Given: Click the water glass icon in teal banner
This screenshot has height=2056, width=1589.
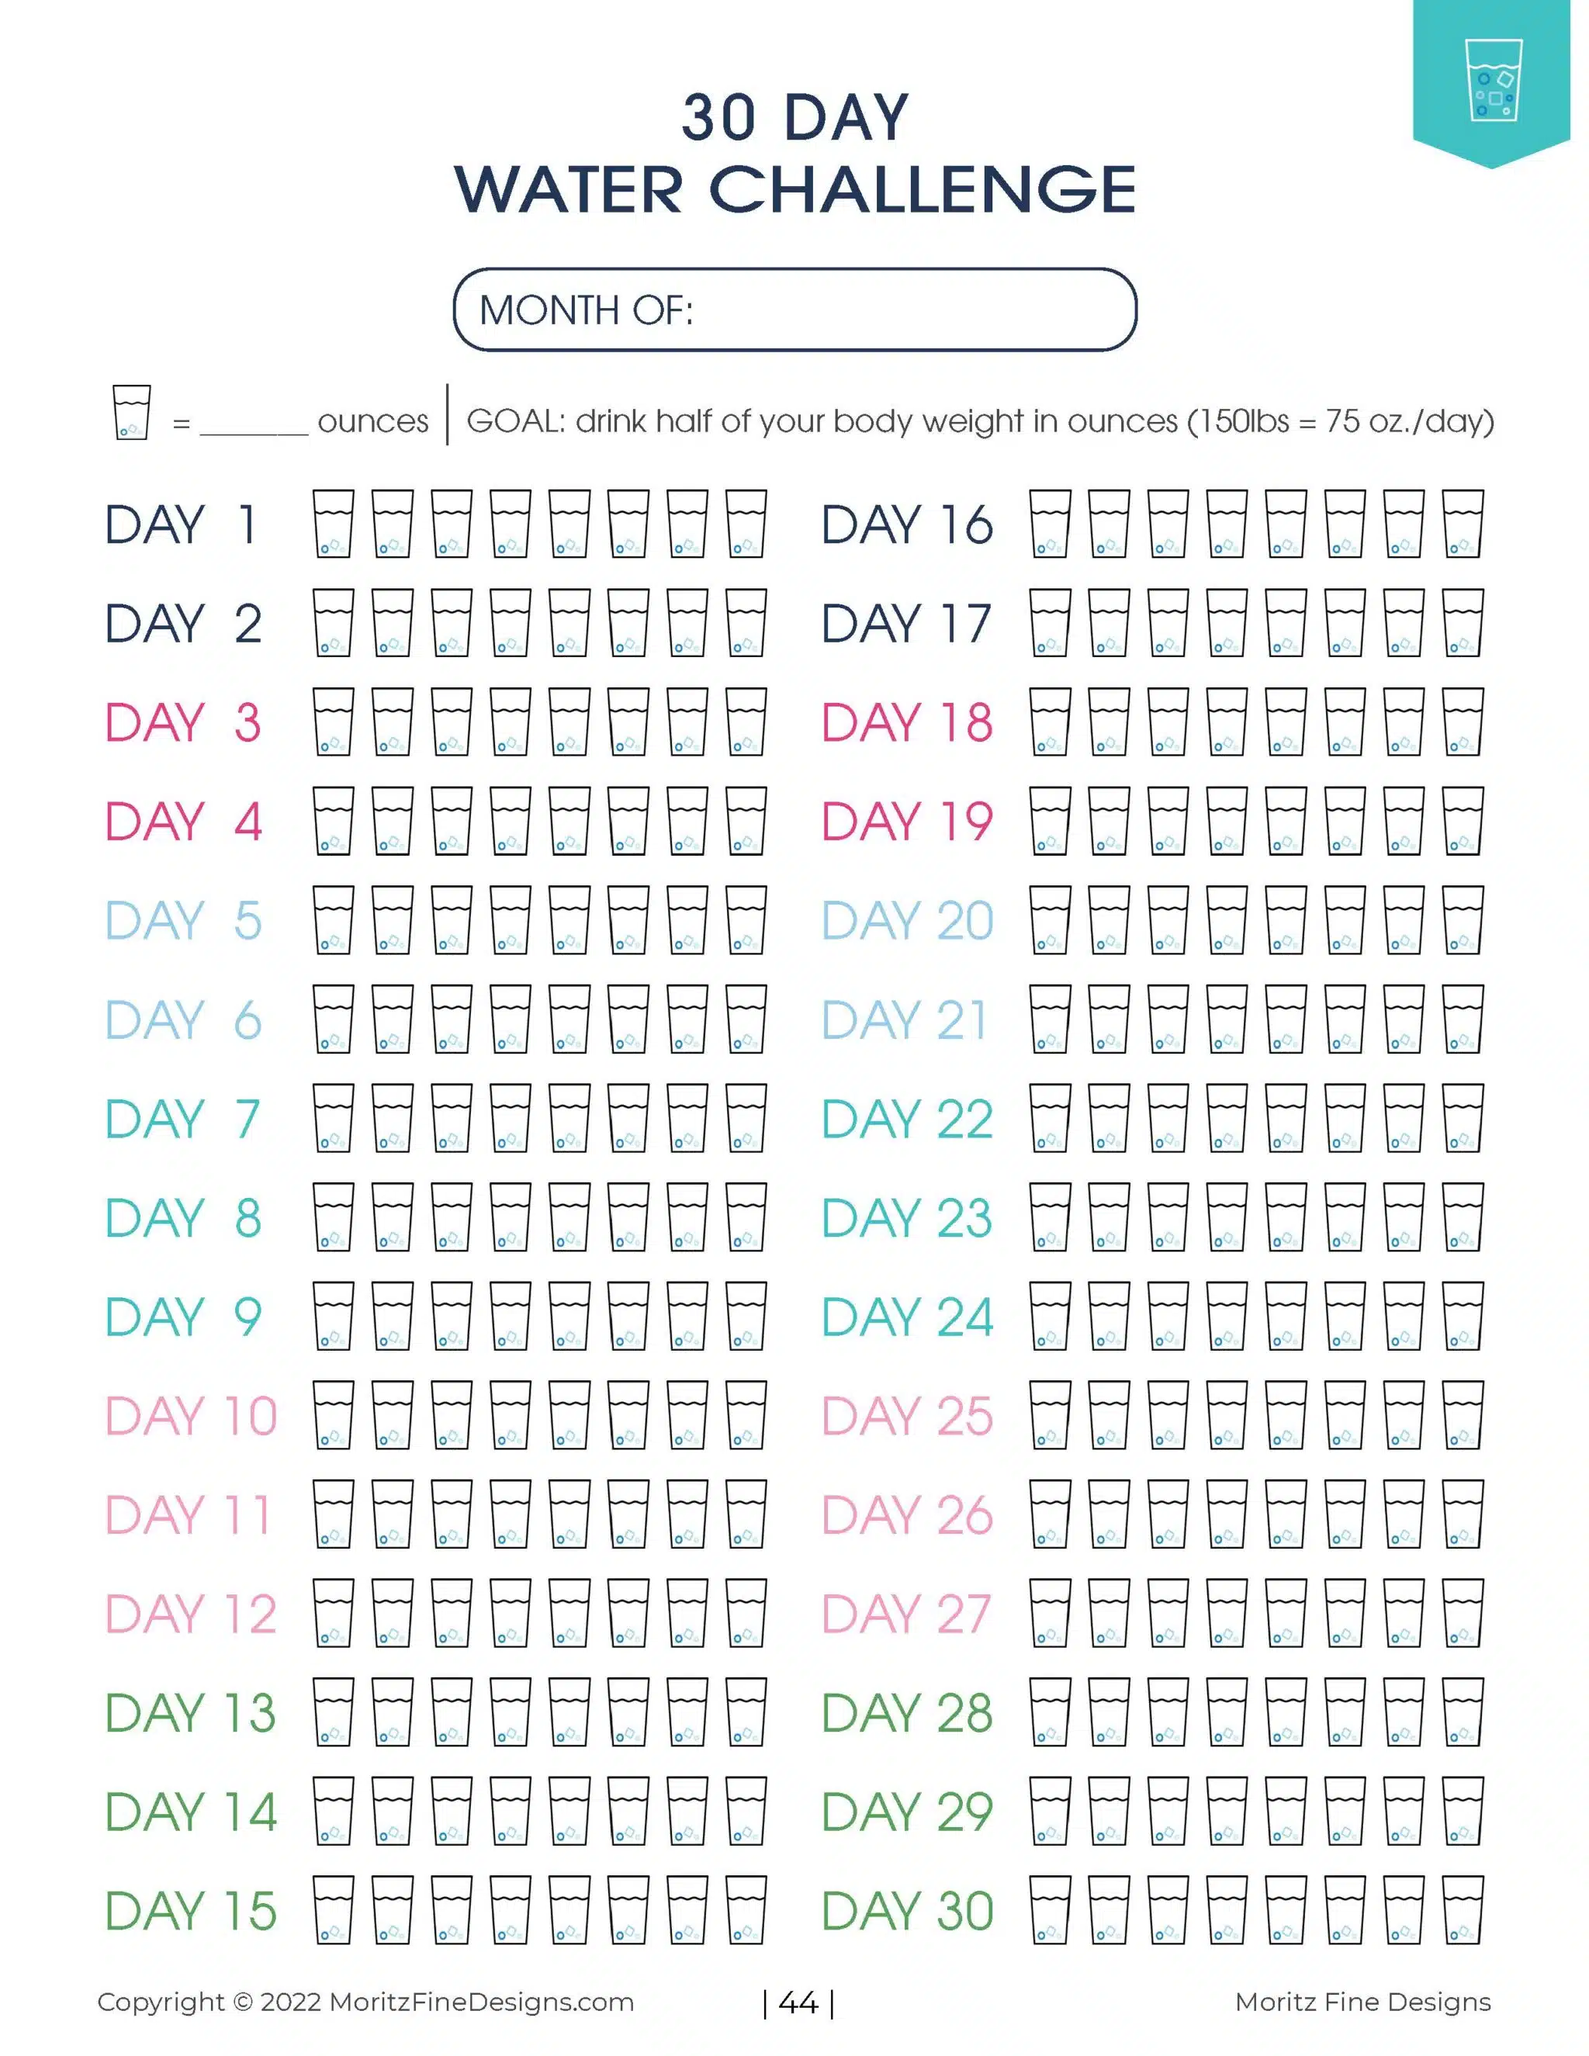Looking at the screenshot, I should (x=1494, y=80).
